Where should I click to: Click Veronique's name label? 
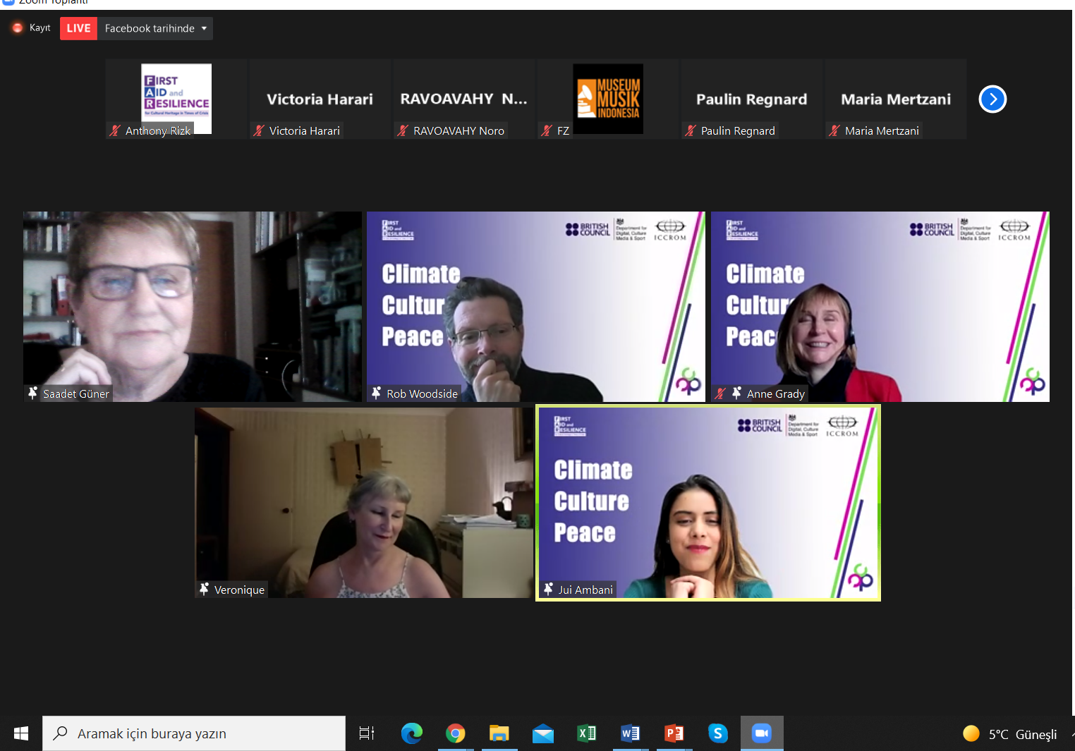[x=239, y=590]
